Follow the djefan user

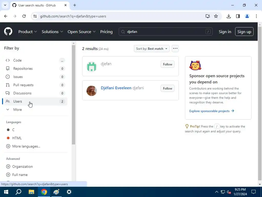click(x=168, y=64)
